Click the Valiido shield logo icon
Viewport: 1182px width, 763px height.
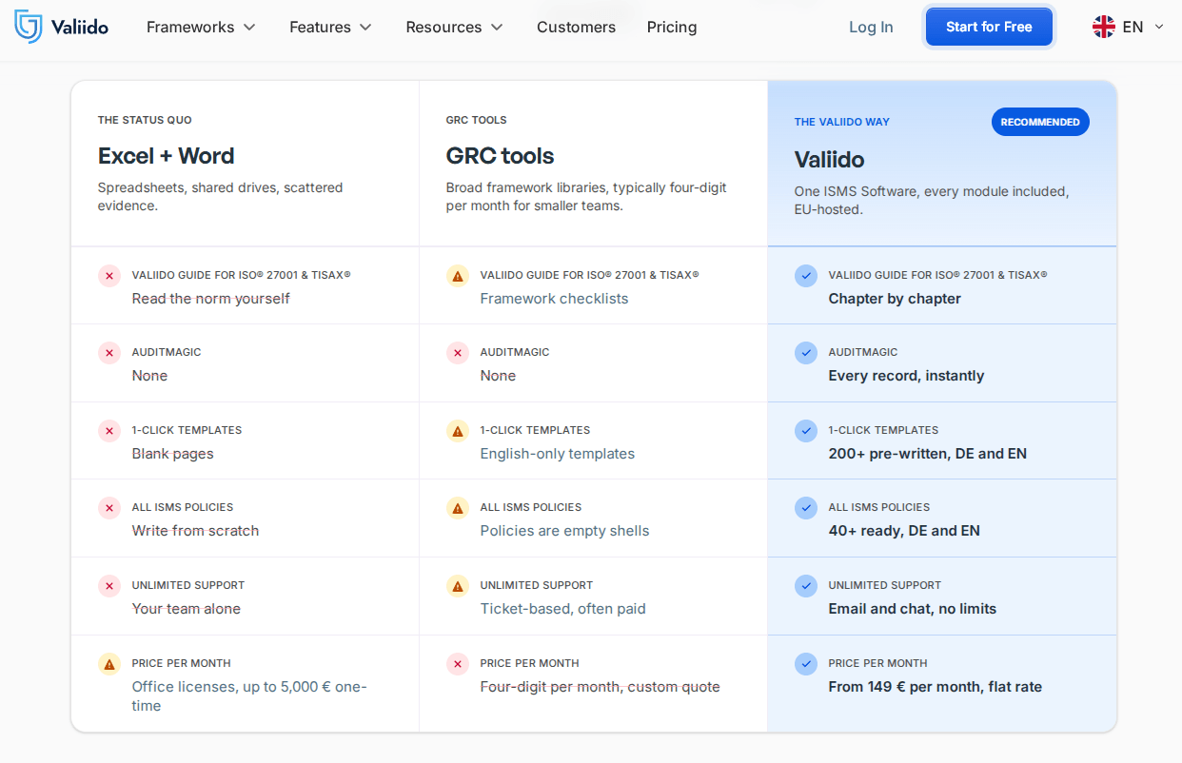click(29, 27)
